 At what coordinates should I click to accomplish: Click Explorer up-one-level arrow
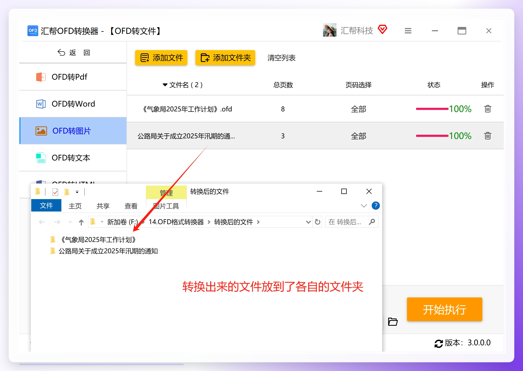81,222
